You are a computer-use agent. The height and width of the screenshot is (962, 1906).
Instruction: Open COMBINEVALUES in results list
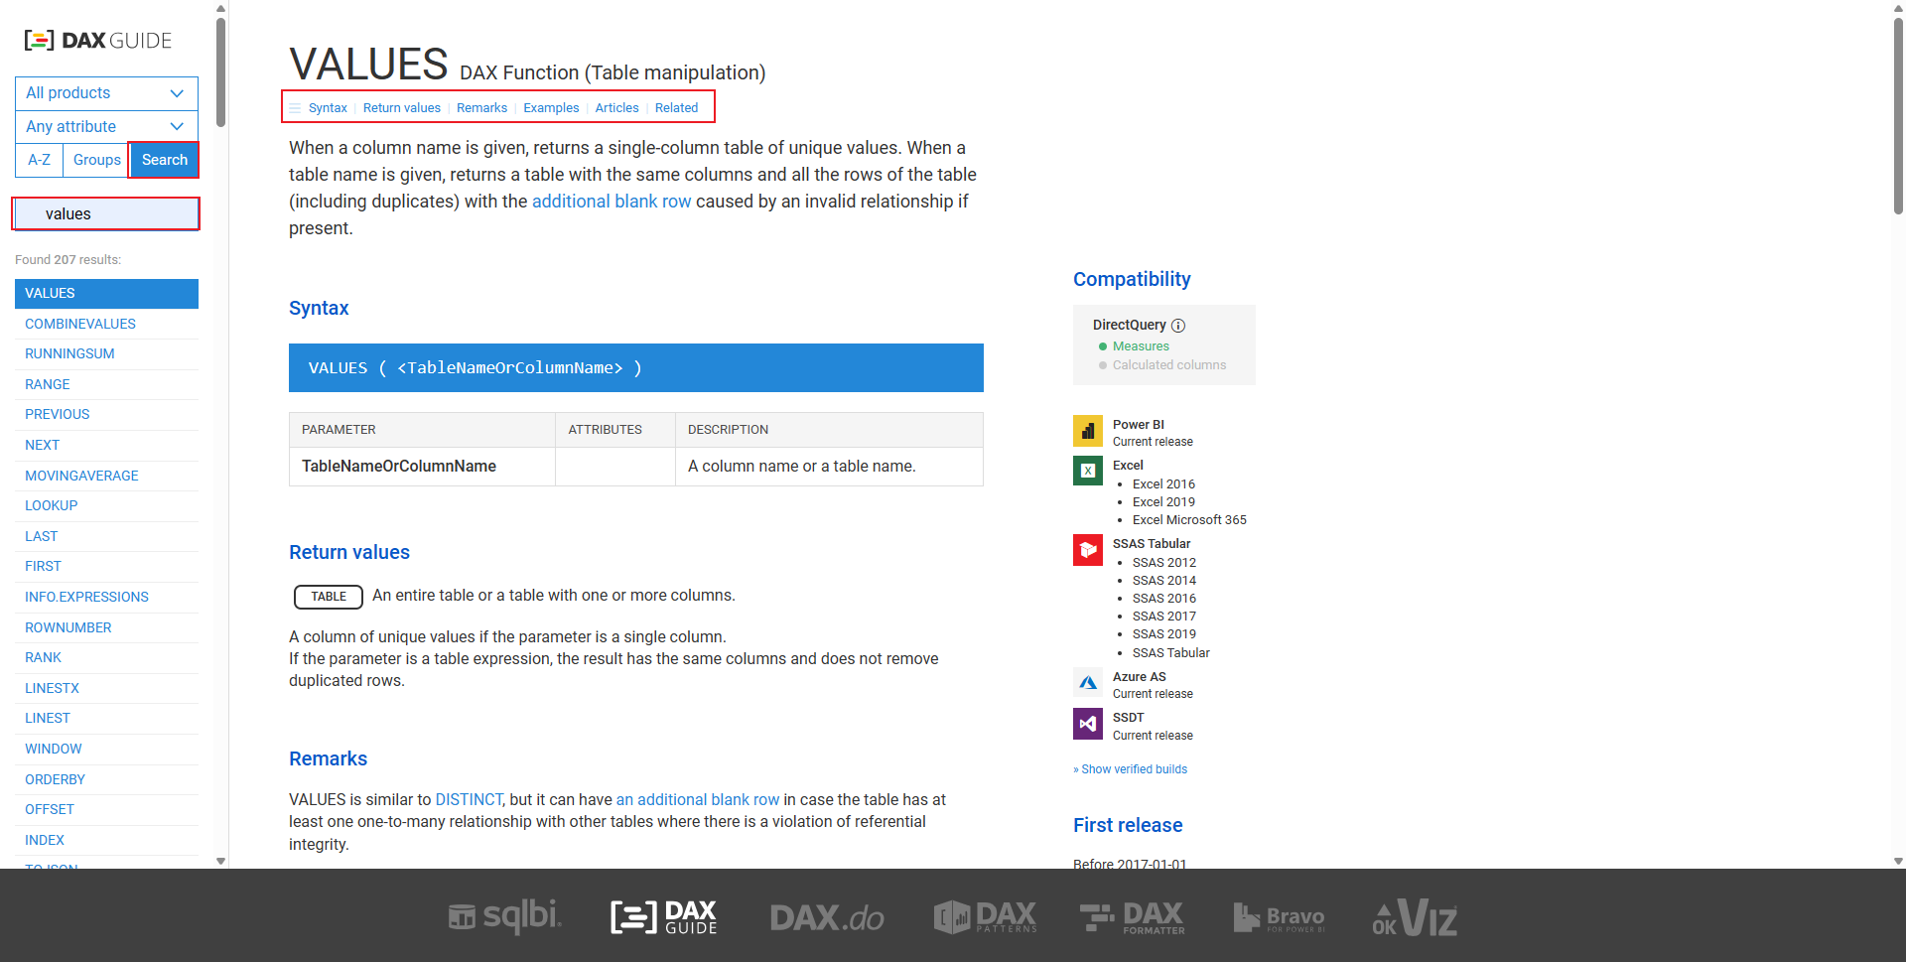(x=106, y=324)
